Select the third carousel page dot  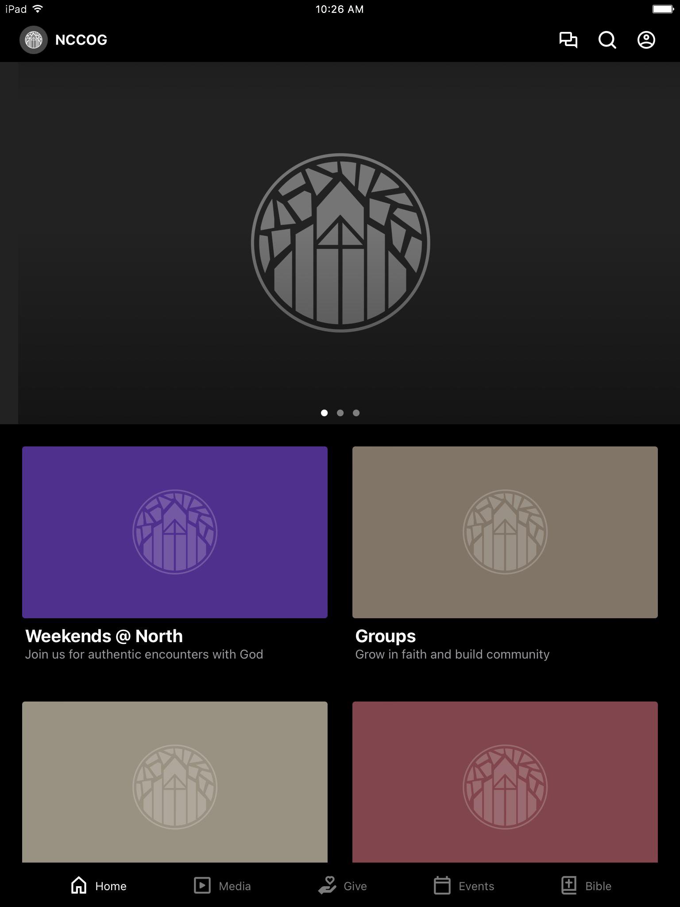pos(356,413)
